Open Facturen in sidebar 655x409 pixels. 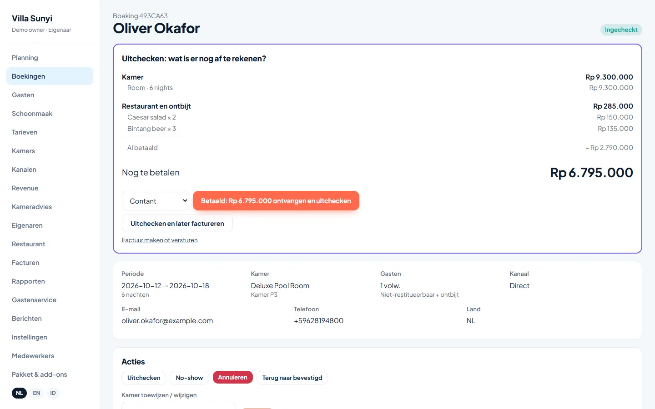point(50,263)
